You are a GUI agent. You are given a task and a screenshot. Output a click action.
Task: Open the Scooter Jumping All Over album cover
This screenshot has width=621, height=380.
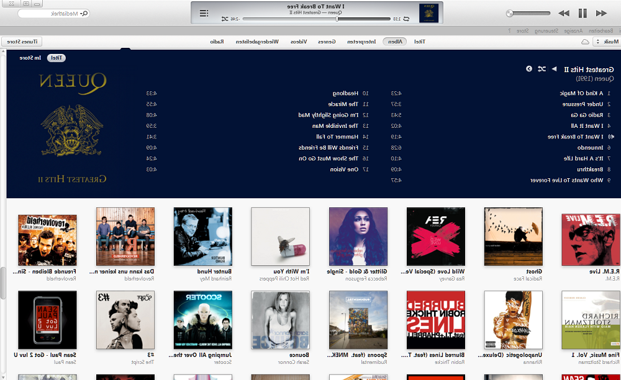point(203,320)
